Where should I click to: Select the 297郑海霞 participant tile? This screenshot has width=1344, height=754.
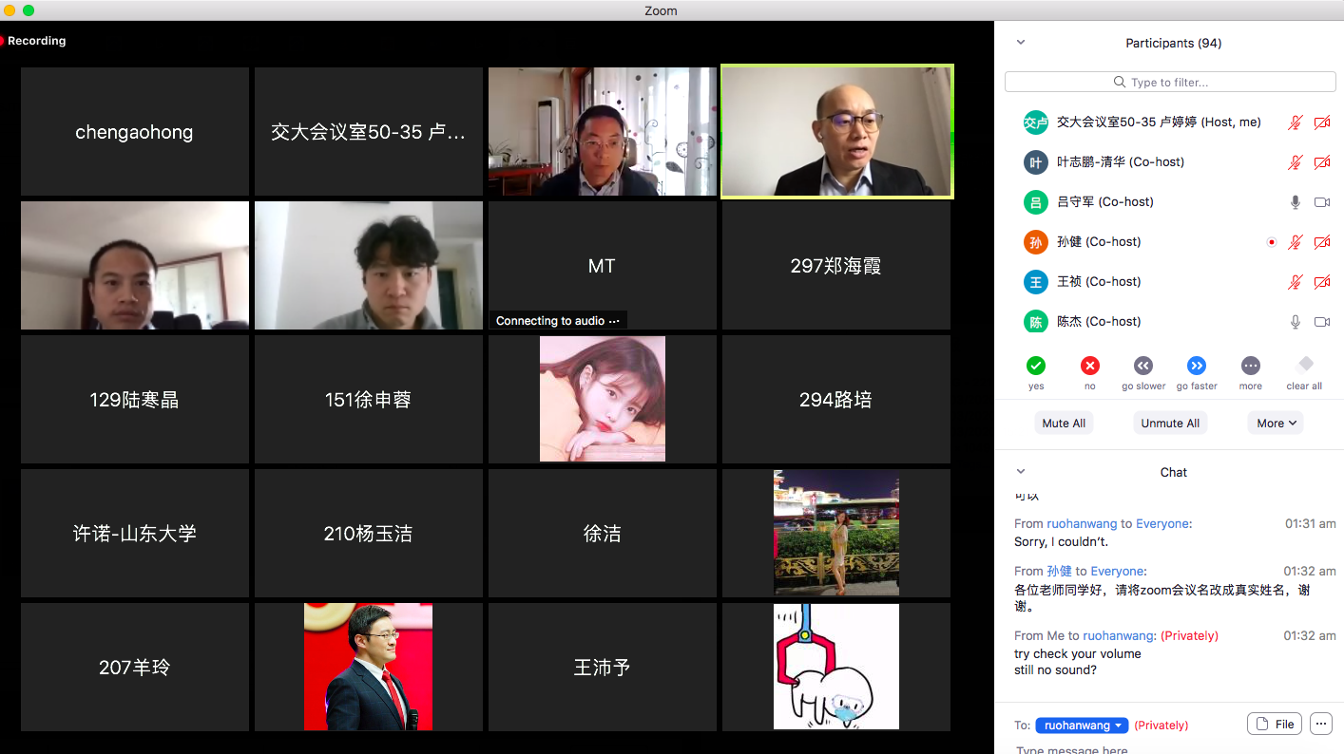pyautogui.click(x=836, y=267)
